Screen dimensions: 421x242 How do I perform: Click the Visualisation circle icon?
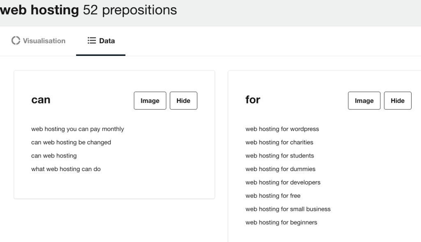(16, 41)
